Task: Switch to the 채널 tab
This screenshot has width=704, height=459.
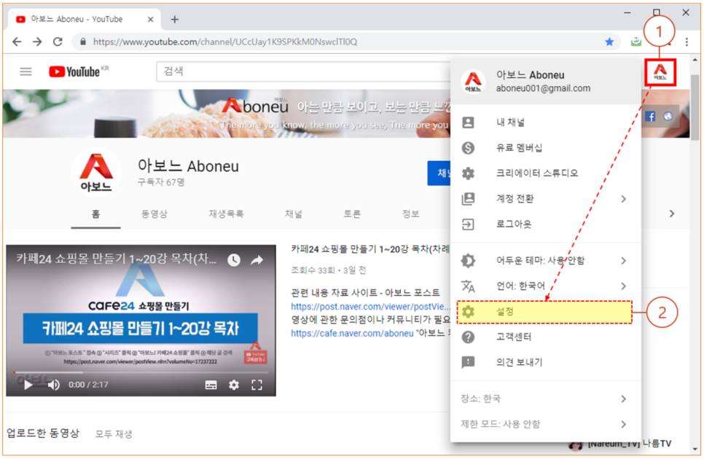Action: (294, 214)
